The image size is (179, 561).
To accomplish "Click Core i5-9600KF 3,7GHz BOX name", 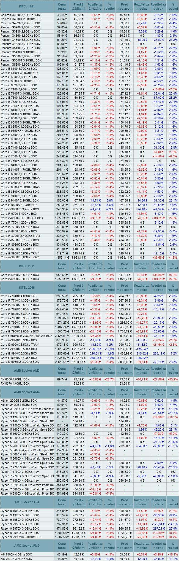I will point(20,209).
